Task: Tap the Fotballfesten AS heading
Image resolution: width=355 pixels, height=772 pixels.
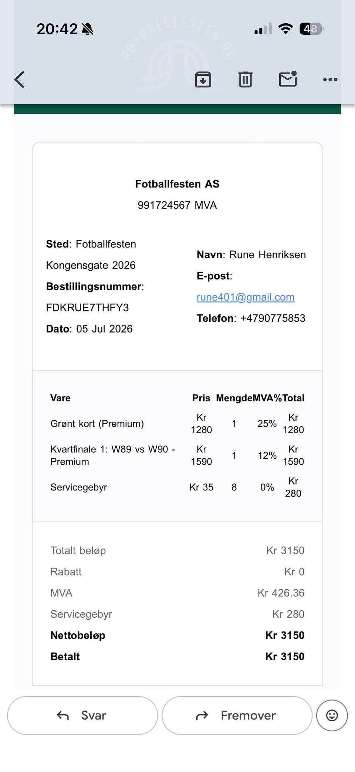Action: tap(177, 184)
